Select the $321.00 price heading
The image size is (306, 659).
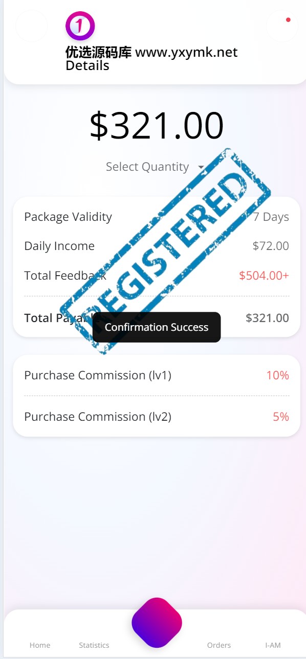click(157, 126)
